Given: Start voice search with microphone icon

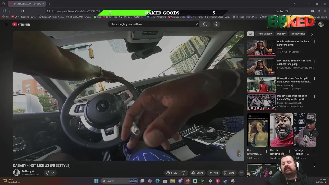Looking at the screenshot, I should point(216,24).
